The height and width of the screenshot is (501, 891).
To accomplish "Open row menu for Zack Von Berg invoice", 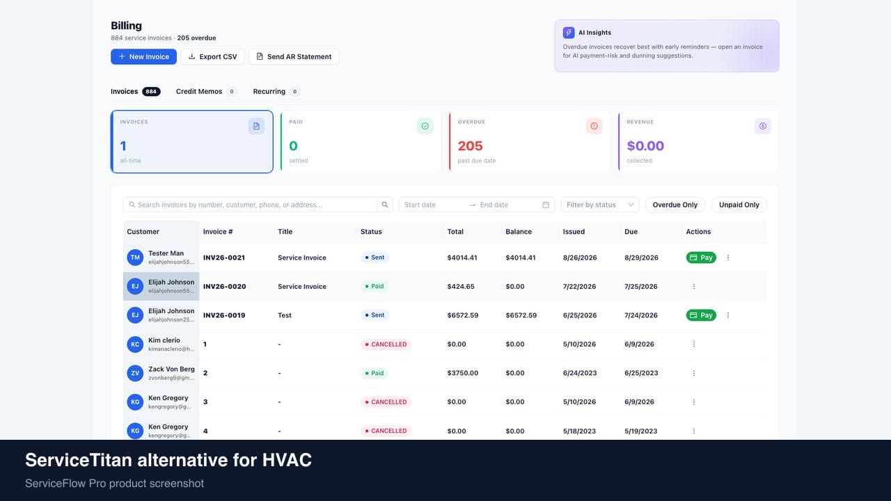I will pos(693,373).
